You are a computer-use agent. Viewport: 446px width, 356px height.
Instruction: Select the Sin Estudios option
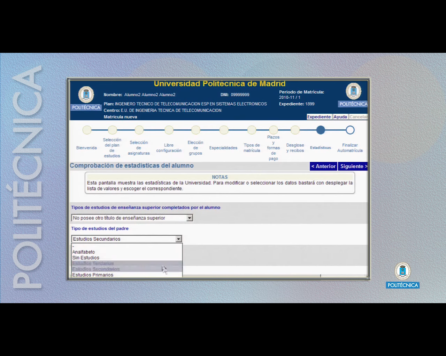pyautogui.click(x=127, y=258)
